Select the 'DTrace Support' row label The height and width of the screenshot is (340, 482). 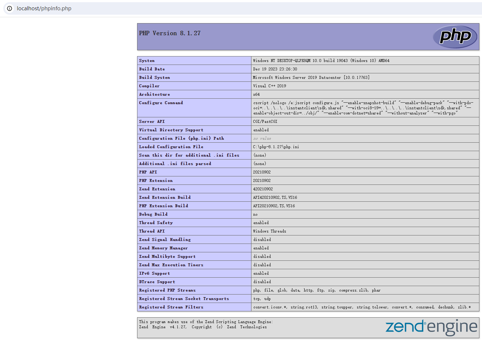tap(157, 282)
